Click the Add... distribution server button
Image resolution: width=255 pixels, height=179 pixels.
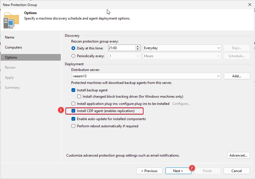237,76
